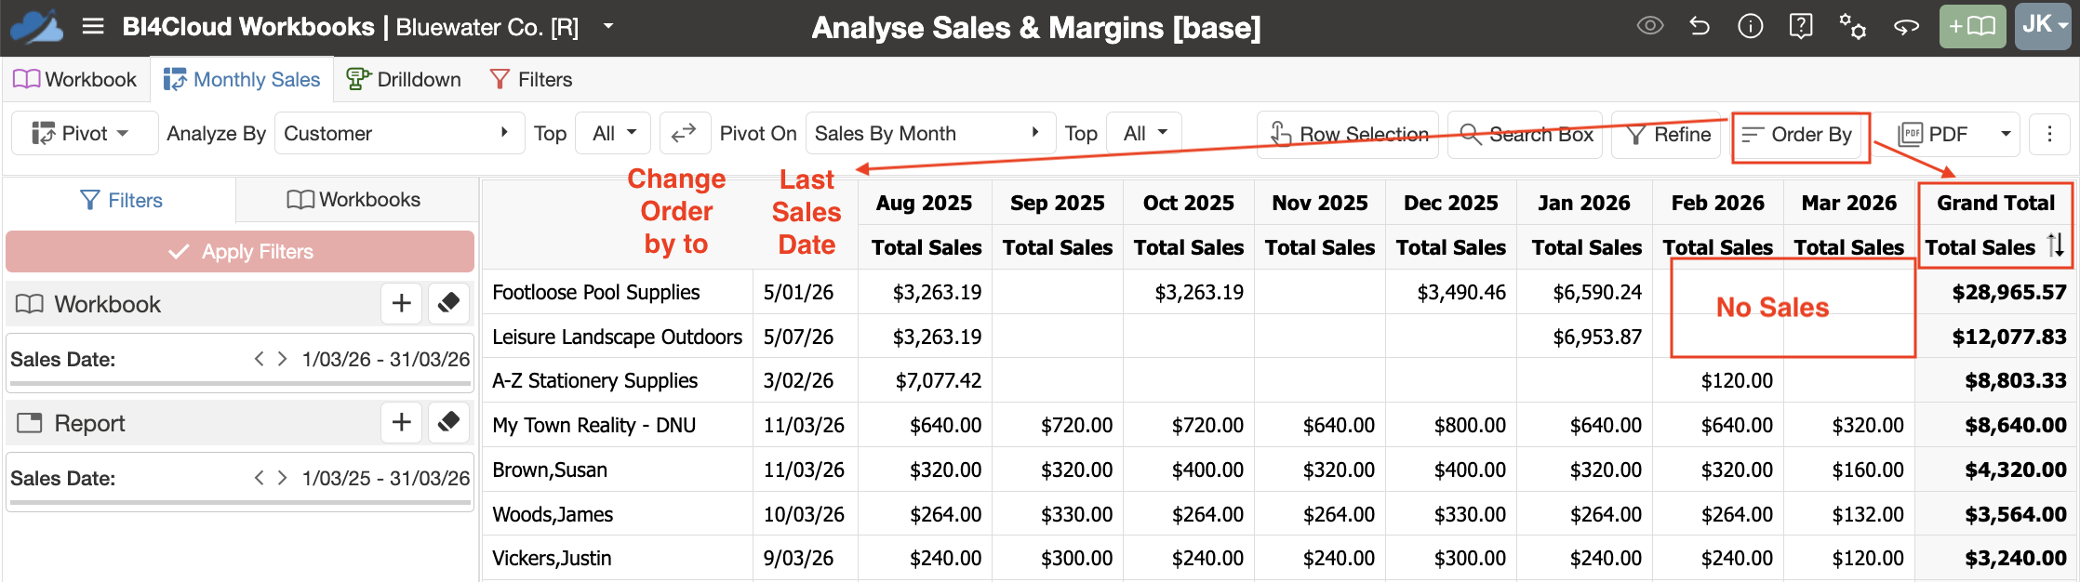
Task: Open the settings gears icon
Action: pos(1852,26)
